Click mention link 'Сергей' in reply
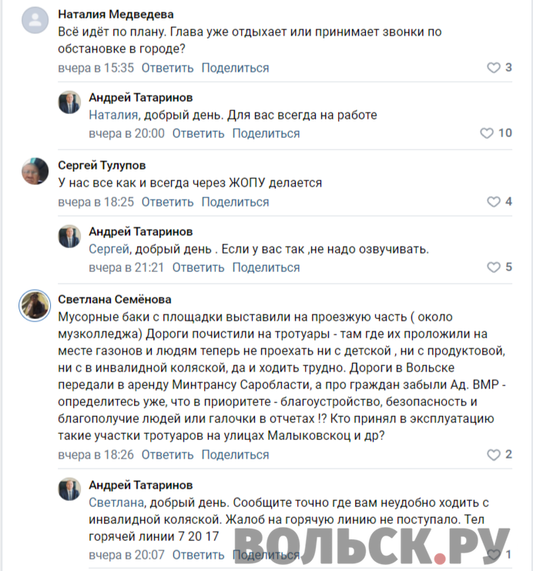 coord(109,249)
